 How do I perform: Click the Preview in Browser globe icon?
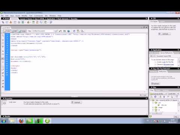tap(69, 31)
